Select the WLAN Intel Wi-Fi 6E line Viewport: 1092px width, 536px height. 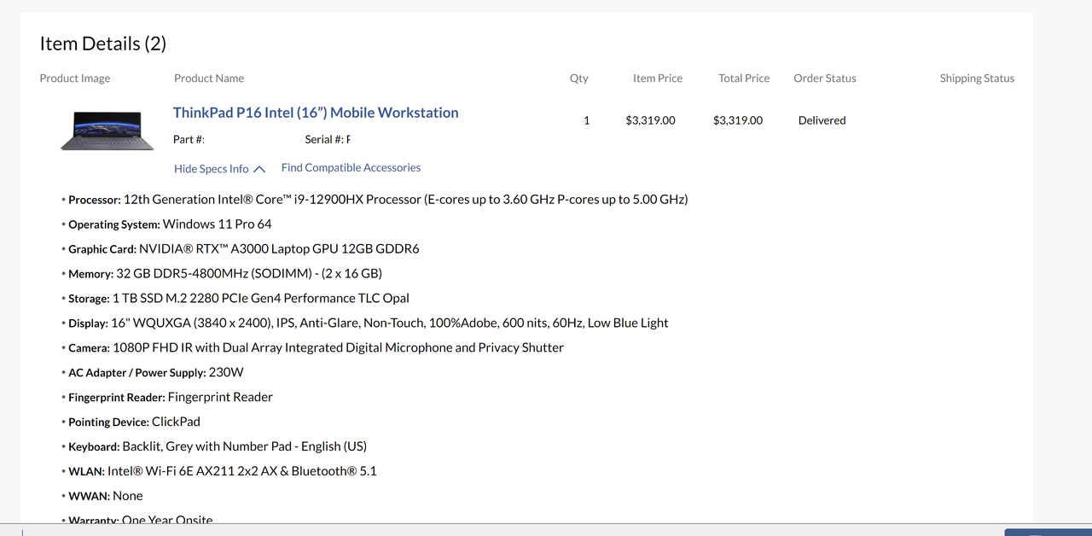pos(219,472)
